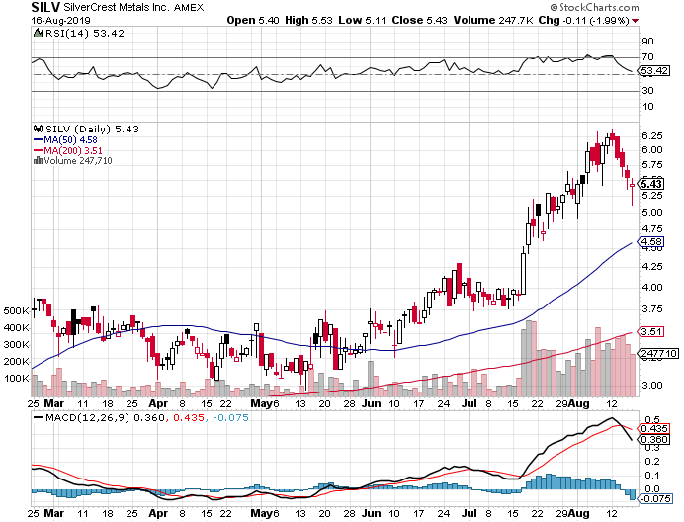The height and width of the screenshot is (522, 684).
Task: Click the 5.43 last price tag
Action: (651, 184)
